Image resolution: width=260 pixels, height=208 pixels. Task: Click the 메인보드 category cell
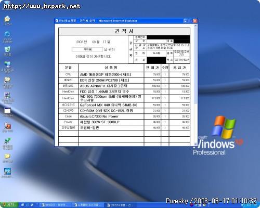point(68,86)
